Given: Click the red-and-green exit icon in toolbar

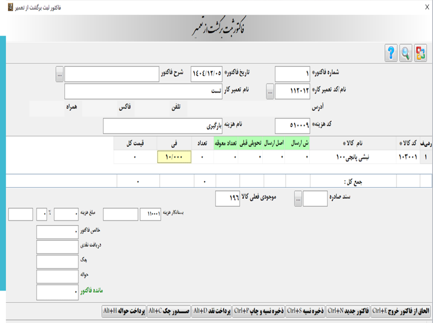Looking at the screenshot, I should tap(420, 53).
